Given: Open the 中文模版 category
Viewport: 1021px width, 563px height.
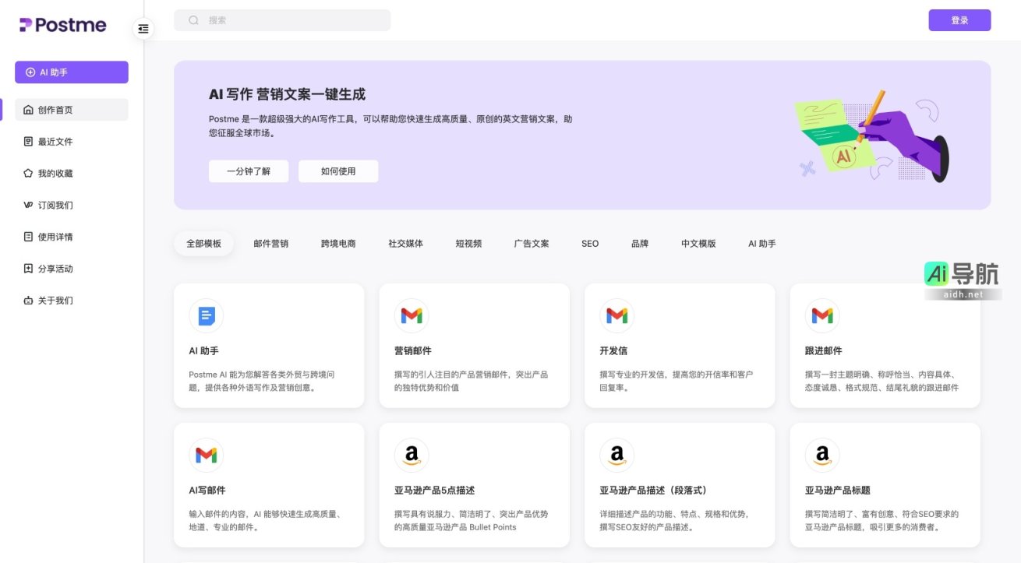Looking at the screenshot, I should coord(698,243).
